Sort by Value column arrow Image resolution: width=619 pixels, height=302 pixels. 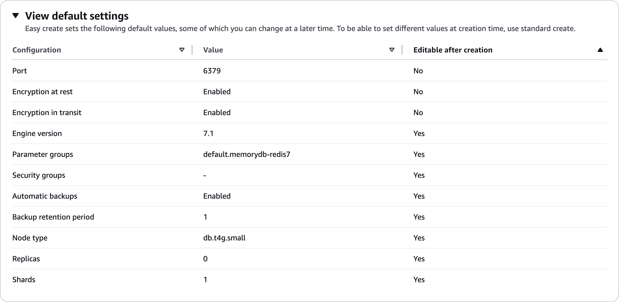(x=392, y=50)
